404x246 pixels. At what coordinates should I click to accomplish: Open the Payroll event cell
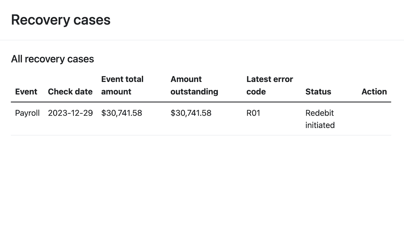tap(27, 113)
